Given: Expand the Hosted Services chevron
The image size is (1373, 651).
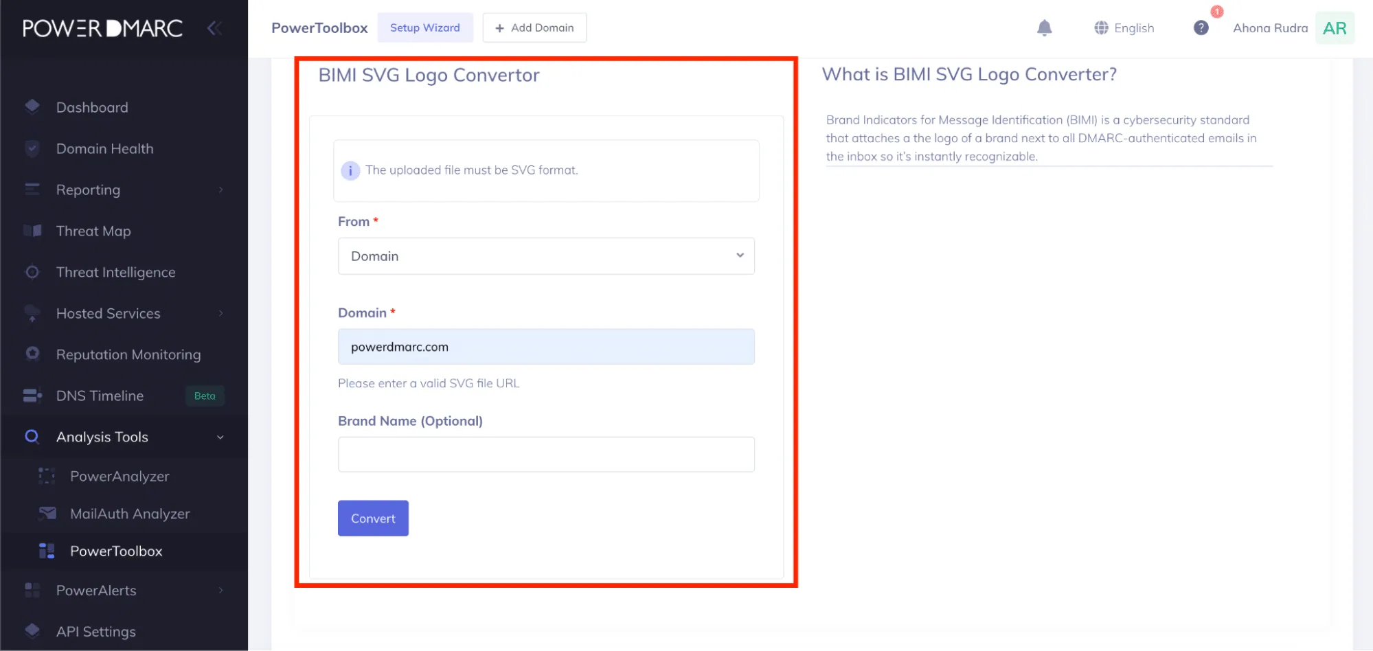Looking at the screenshot, I should pyautogui.click(x=220, y=313).
